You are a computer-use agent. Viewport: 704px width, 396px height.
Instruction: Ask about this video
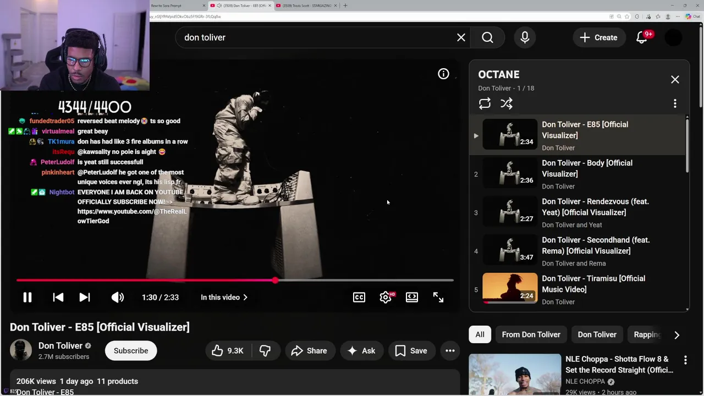361,350
